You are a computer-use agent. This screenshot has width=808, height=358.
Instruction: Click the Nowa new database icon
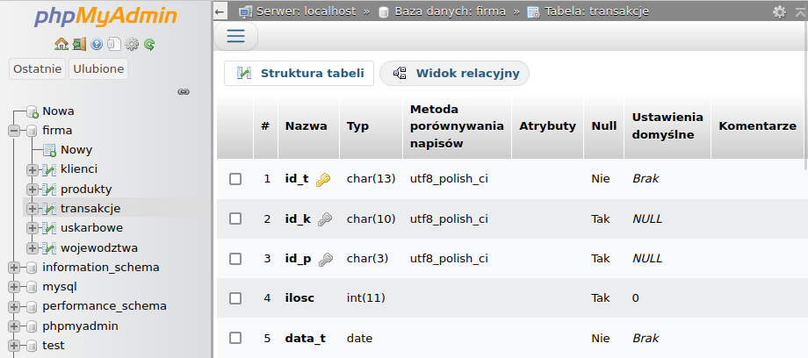coord(32,111)
